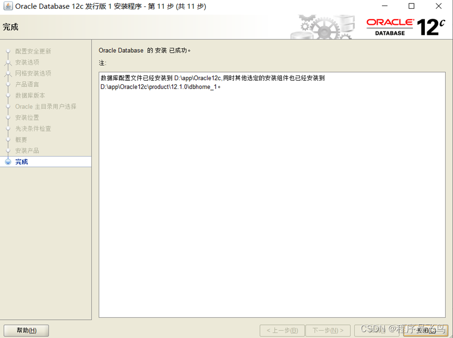This screenshot has height=338, width=453.
Task: Close the installer using the title bar X
Action: pyautogui.click(x=439, y=6)
